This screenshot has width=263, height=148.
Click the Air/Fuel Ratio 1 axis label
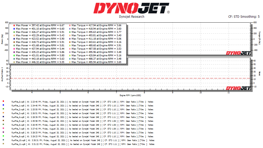click(2, 74)
